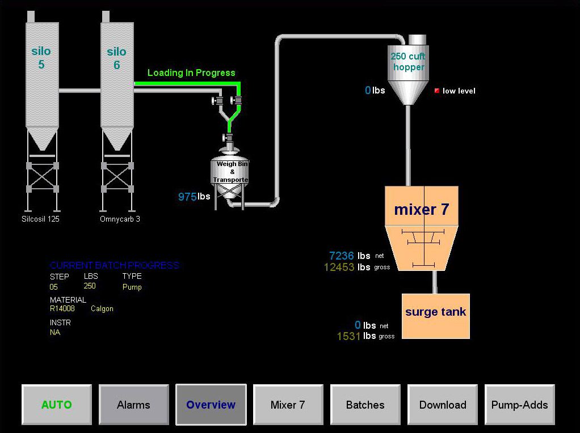This screenshot has height=433, width=580.
Task: Click the weigh bin inlet valve
Action: tap(228, 138)
